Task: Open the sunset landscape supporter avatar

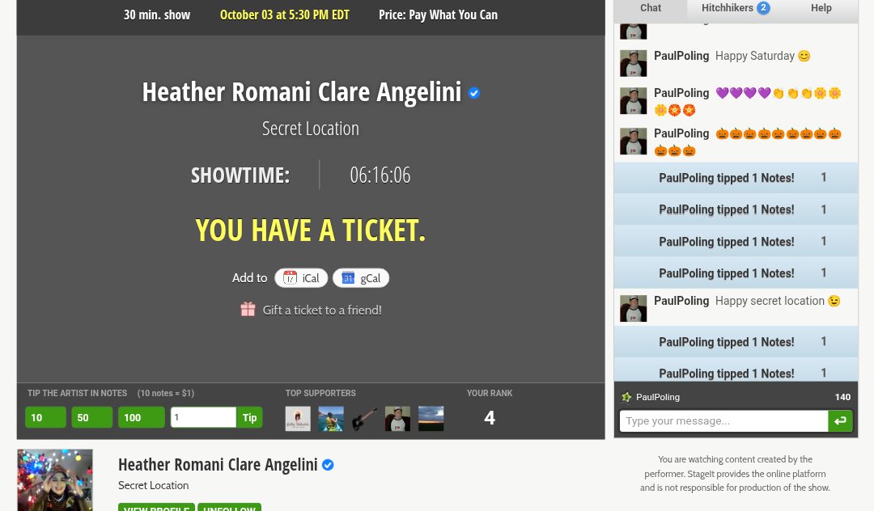Action: [431, 419]
